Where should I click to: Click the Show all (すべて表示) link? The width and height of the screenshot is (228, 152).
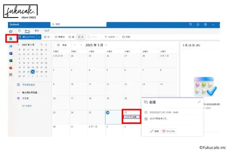(27, 106)
